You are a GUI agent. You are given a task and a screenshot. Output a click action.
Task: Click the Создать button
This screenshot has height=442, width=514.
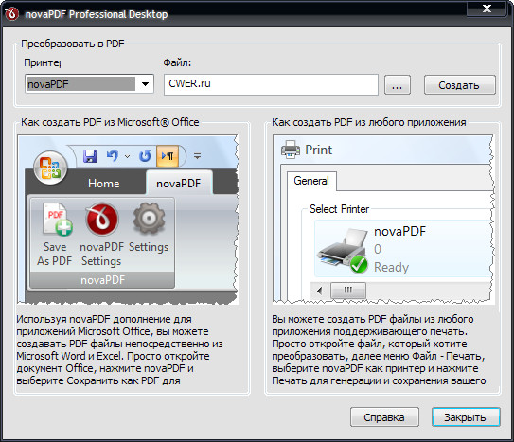(460, 85)
